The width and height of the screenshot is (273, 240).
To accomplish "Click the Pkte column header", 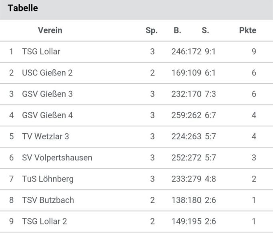I will (x=247, y=30).
